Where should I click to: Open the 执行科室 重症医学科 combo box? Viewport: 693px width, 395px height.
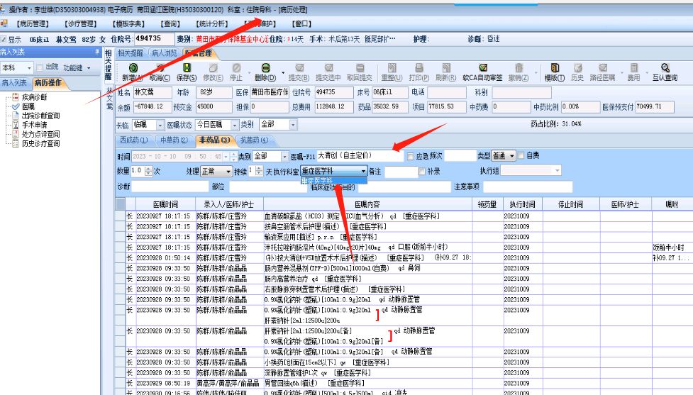click(333, 171)
